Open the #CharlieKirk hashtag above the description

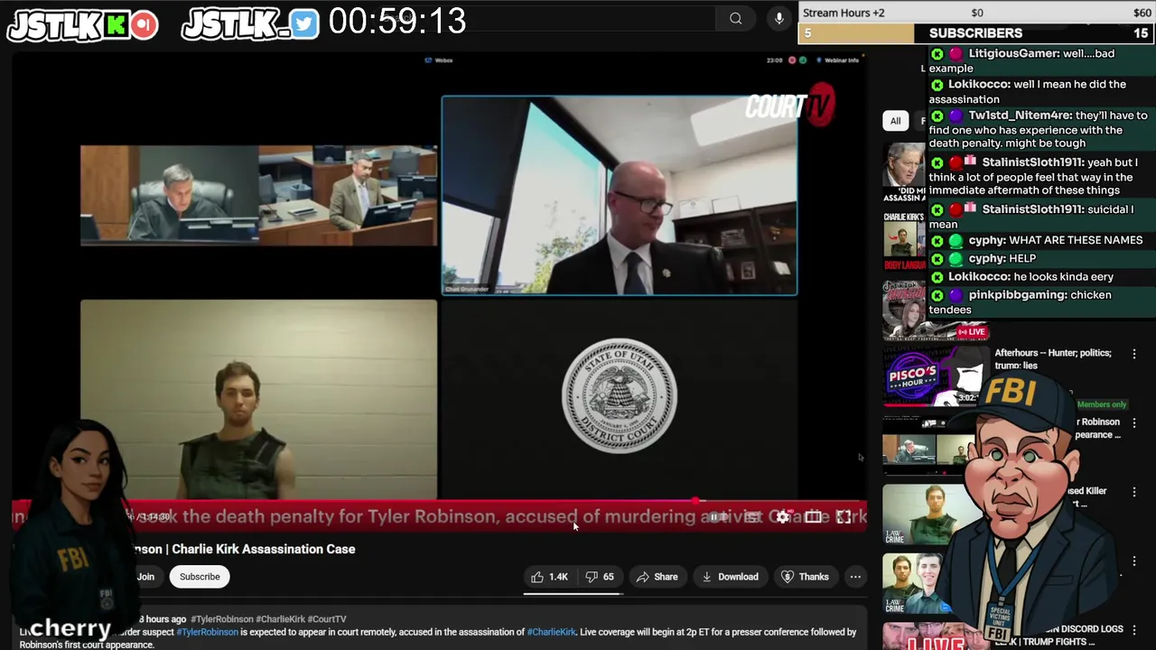280,619
